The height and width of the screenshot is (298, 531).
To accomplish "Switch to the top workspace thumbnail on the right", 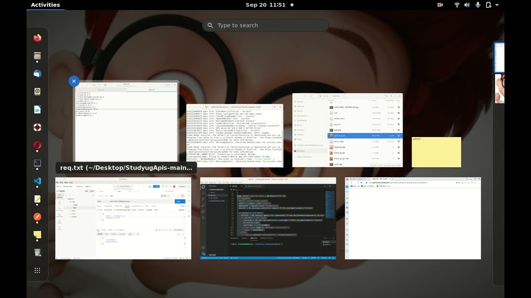I will click(499, 57).
